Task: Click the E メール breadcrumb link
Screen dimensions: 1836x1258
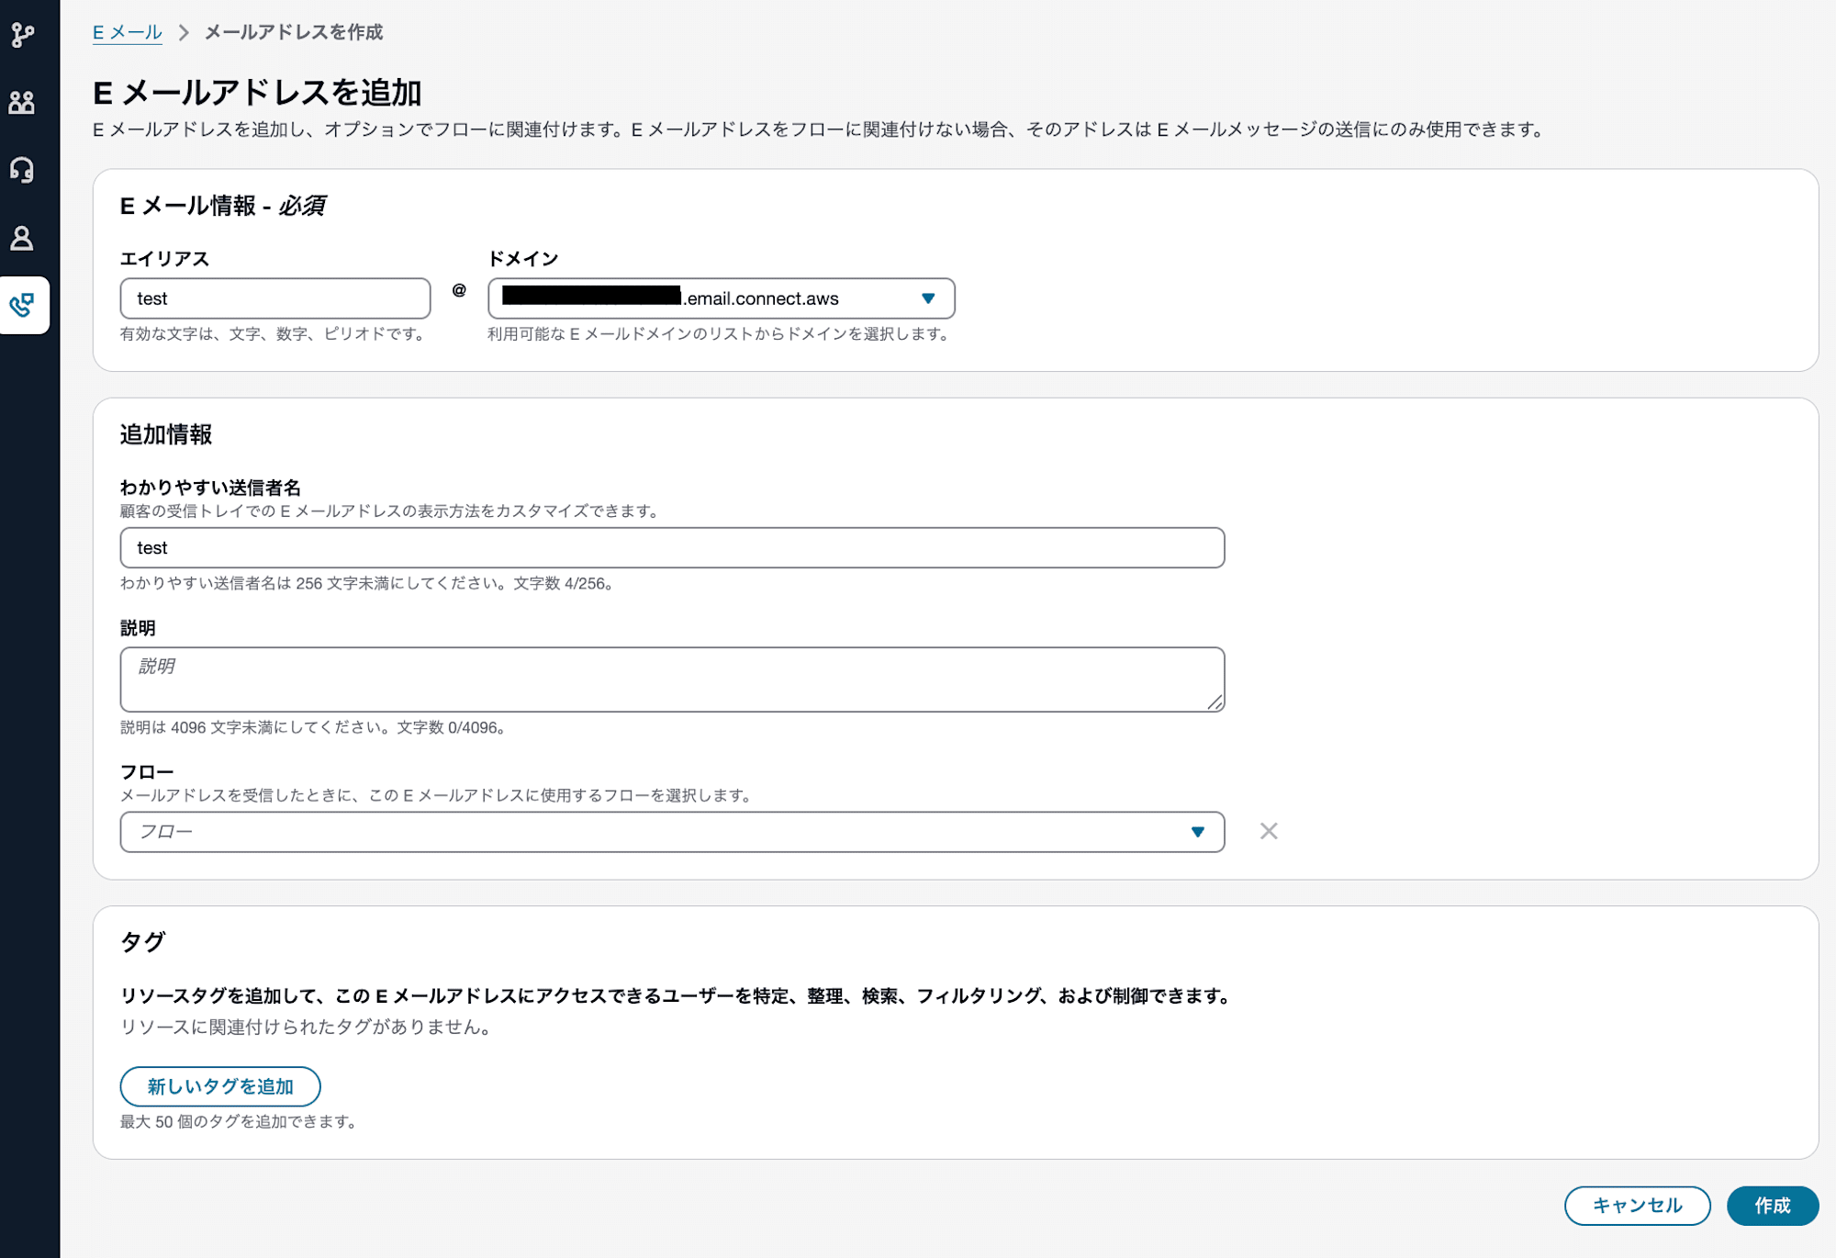Action: [127, 32]
